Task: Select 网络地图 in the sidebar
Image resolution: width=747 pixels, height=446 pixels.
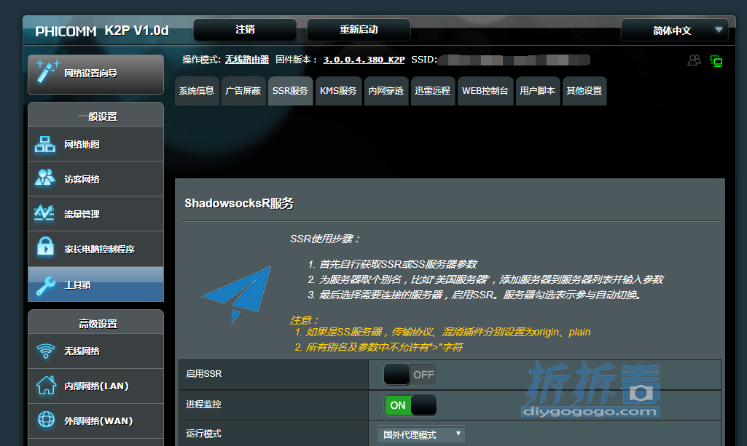Action: pos(95,144)
